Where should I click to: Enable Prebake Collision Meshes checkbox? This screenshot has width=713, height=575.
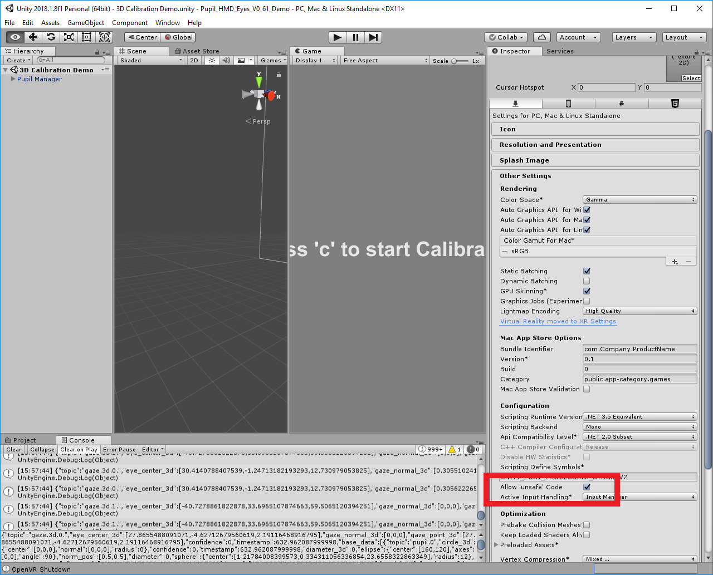(587, 525)
